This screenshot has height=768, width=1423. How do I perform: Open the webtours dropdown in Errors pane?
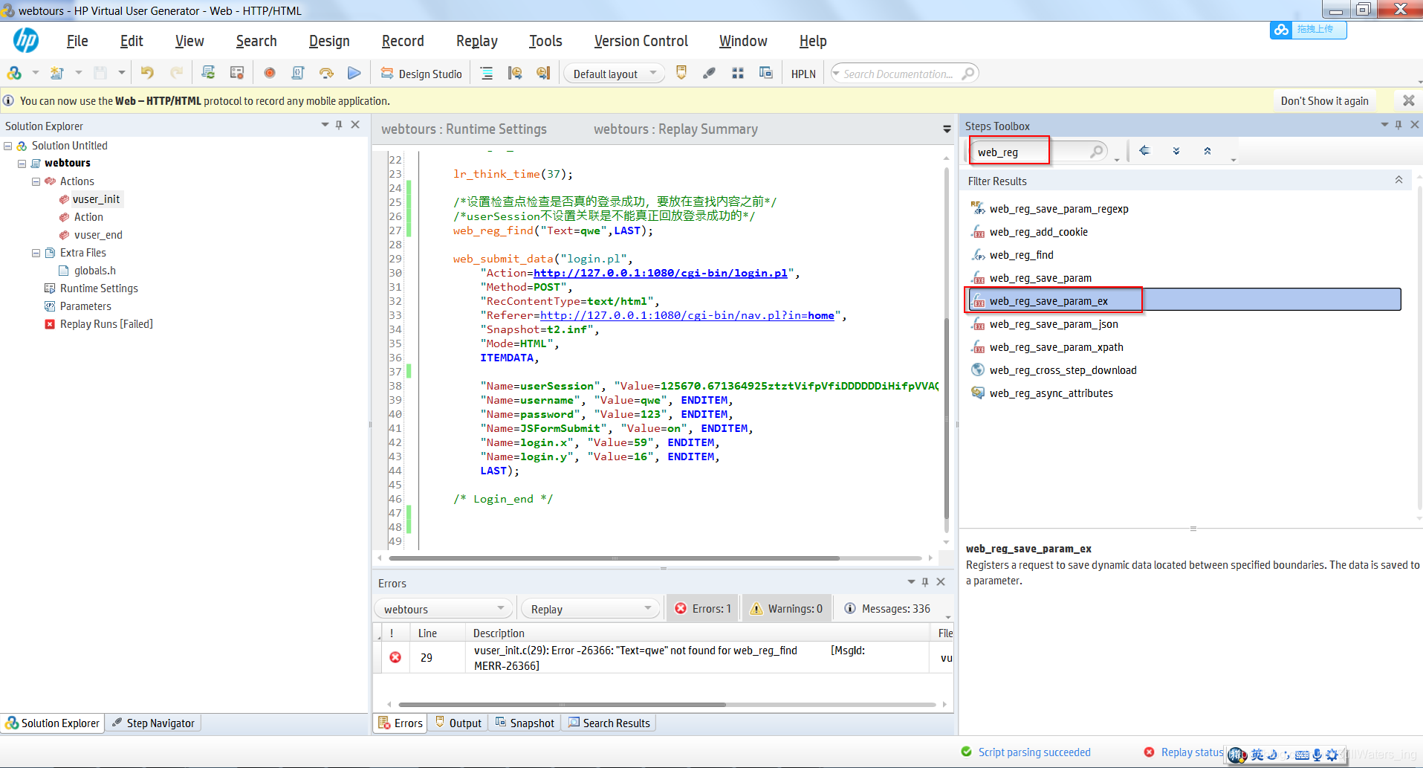pos(444,609)
